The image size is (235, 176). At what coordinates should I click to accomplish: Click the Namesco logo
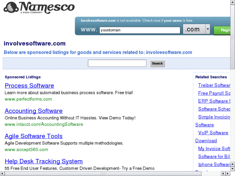coord(39,7)
